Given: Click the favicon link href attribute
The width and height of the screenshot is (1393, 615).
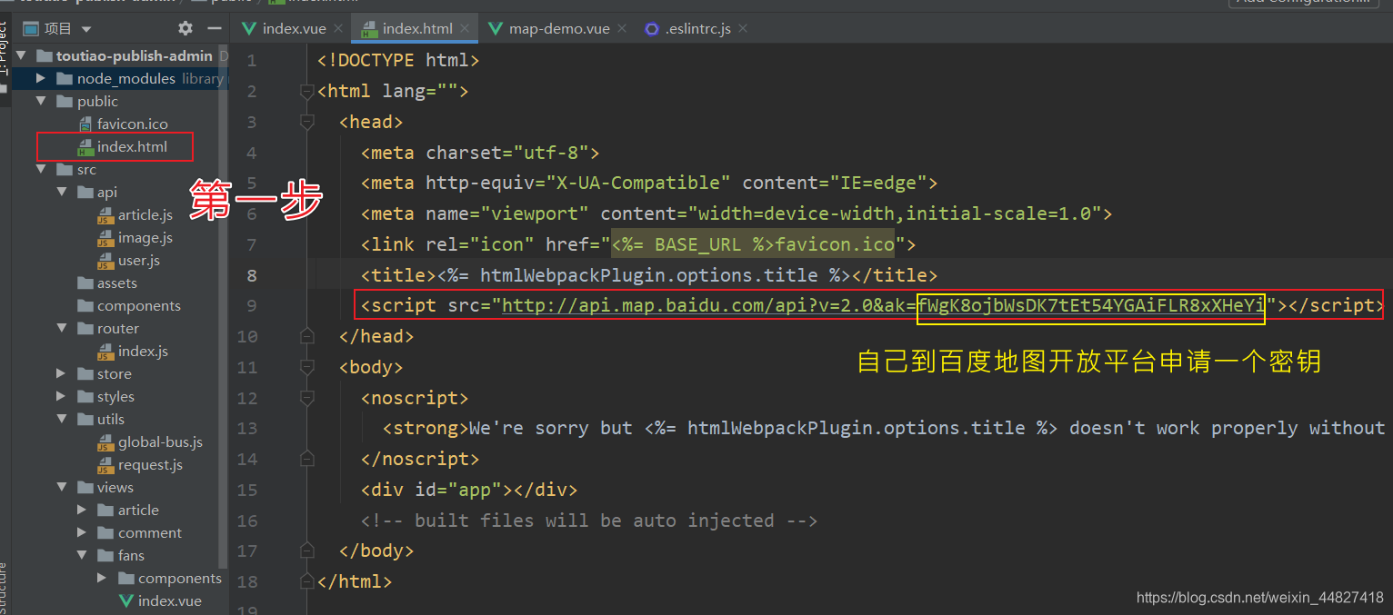Looking at the screenshot, I should coord(726,244).
